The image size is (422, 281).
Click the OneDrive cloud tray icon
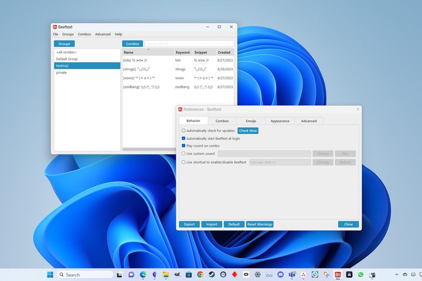tap(405, 275)
